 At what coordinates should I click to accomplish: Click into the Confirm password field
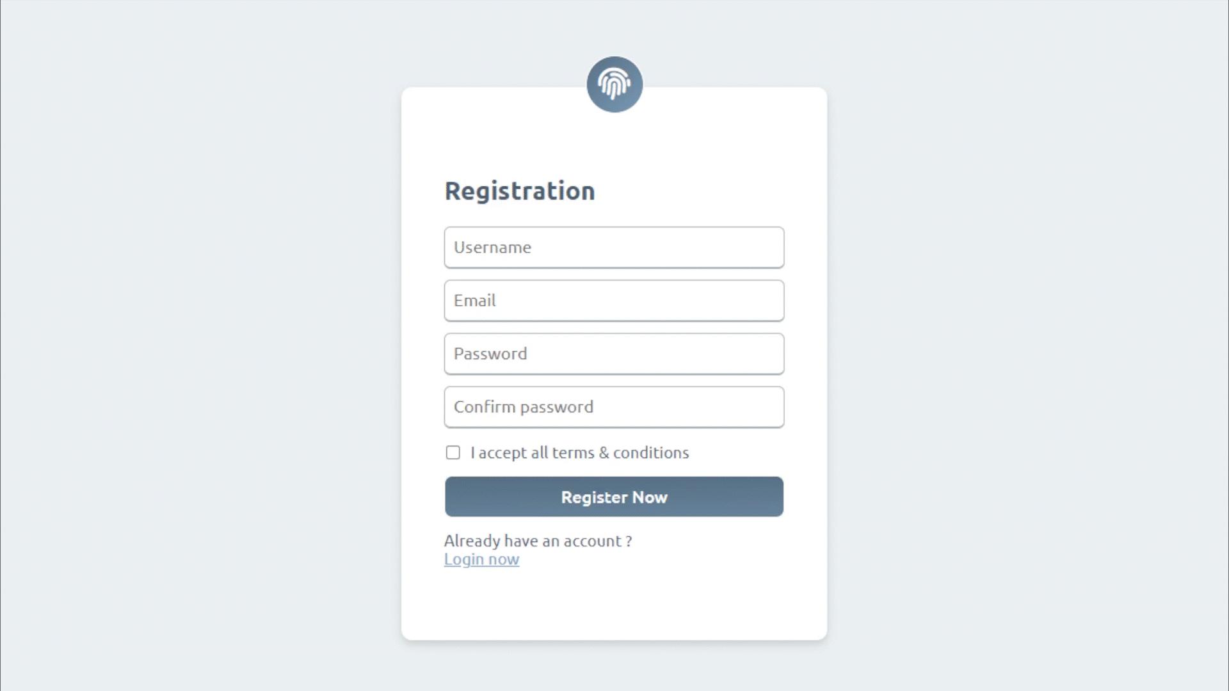click(x=614, y=406)
